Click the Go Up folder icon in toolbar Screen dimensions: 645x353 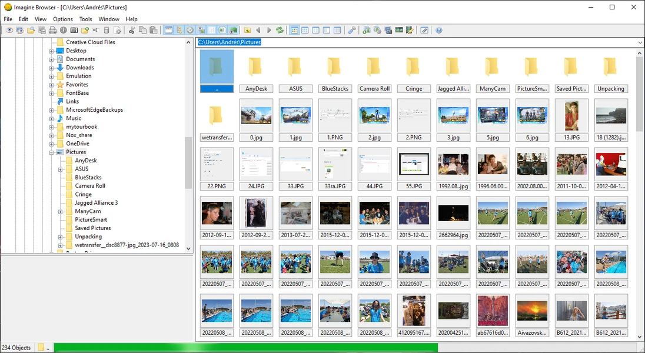[x=247, y=30]
